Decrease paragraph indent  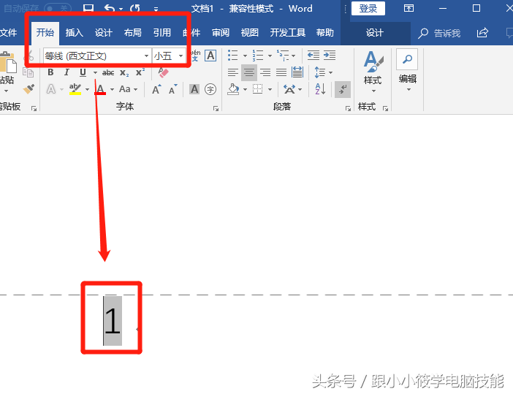(x=313, y=56)
